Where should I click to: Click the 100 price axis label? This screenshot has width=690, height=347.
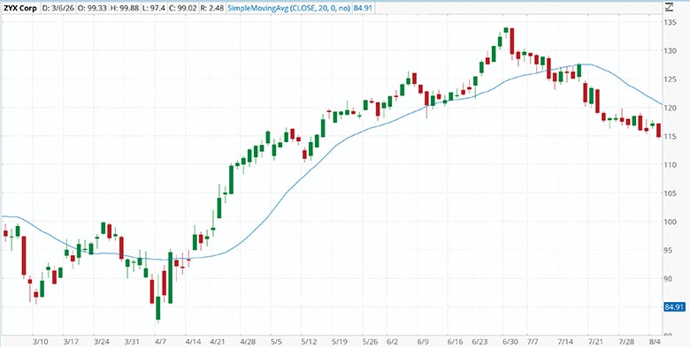(671, 222)
